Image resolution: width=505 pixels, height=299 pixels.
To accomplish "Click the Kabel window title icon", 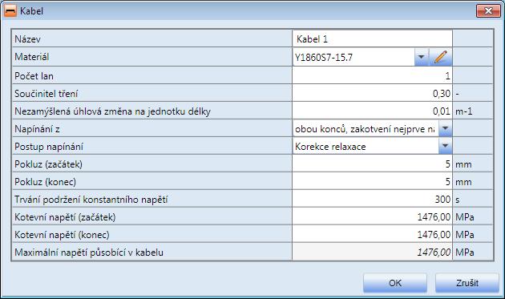I will 10,11.
